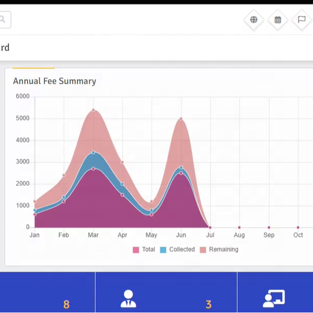
Task: Open the globe language icon
Action: pos(254,19)
